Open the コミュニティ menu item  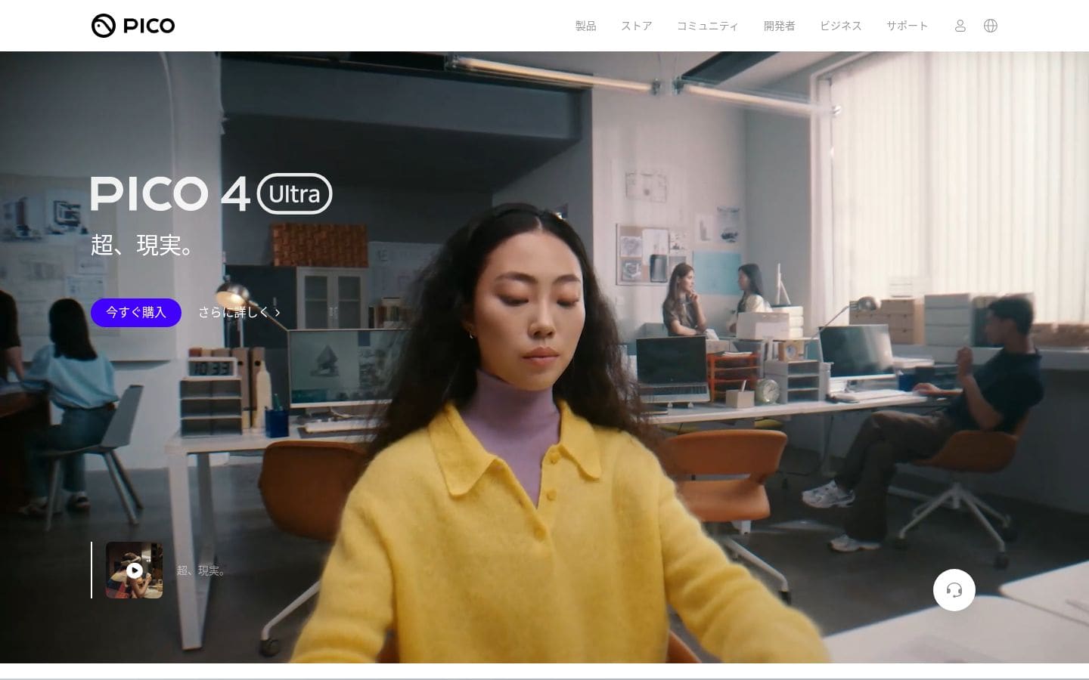click(707, 26)
